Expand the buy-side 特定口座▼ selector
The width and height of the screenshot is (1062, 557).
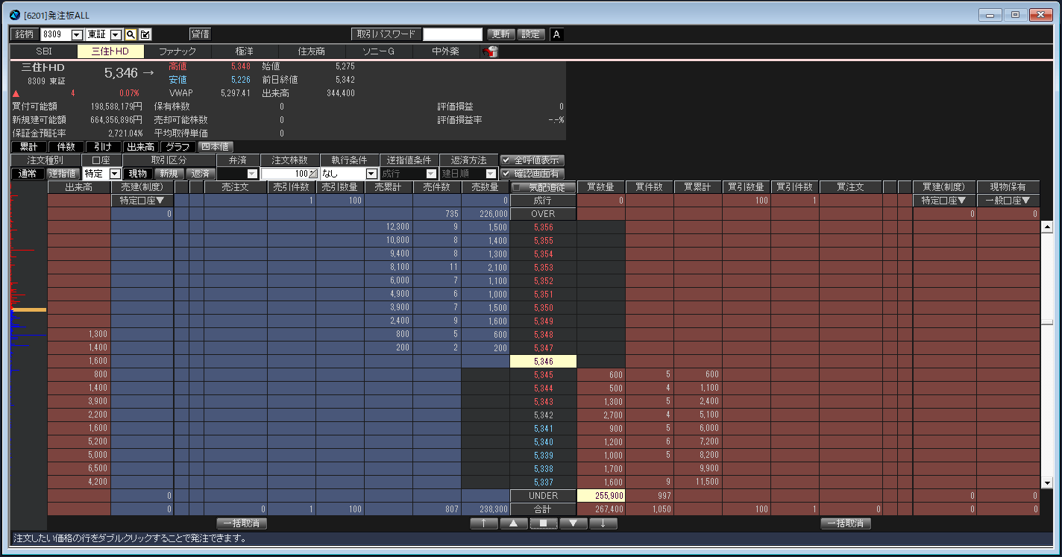(x=944, y=201)
